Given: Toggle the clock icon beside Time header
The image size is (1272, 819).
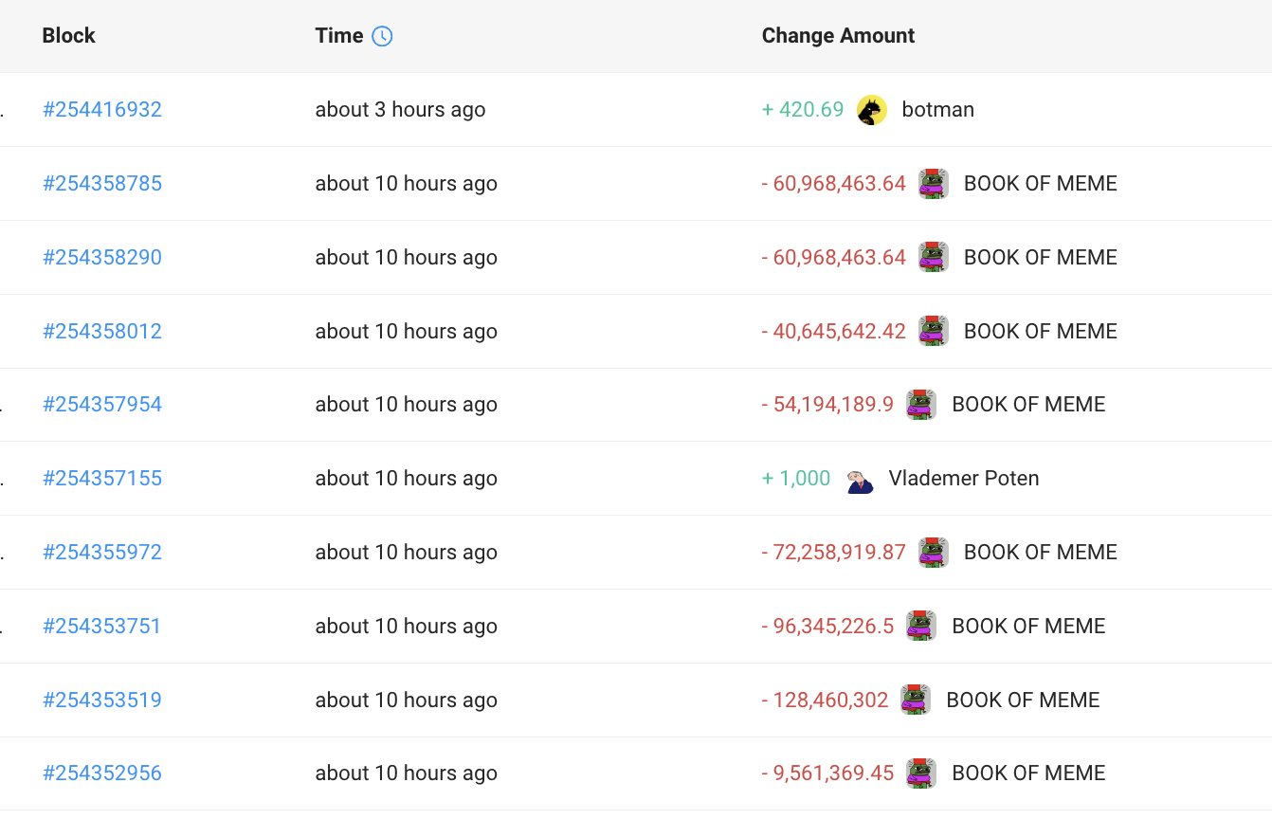Looking at the screenshot, I should [x=382, y=36].
